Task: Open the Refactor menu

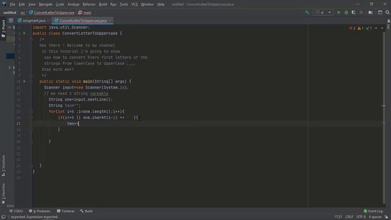Action: click(x=89, y=4)
